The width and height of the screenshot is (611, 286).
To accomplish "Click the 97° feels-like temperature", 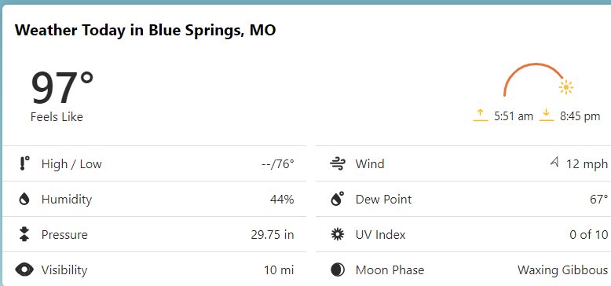I will pos(62,88).
